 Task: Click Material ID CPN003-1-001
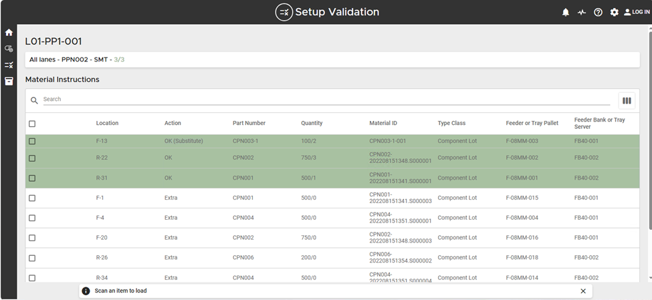click(x=388, y=141)
